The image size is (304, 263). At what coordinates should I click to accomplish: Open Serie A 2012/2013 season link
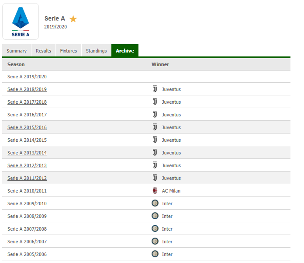coord(27,165)
